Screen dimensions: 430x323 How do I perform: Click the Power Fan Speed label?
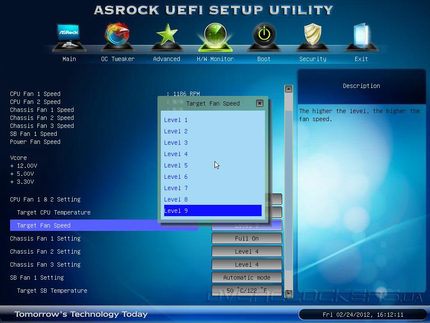click(x=35, y=142)
